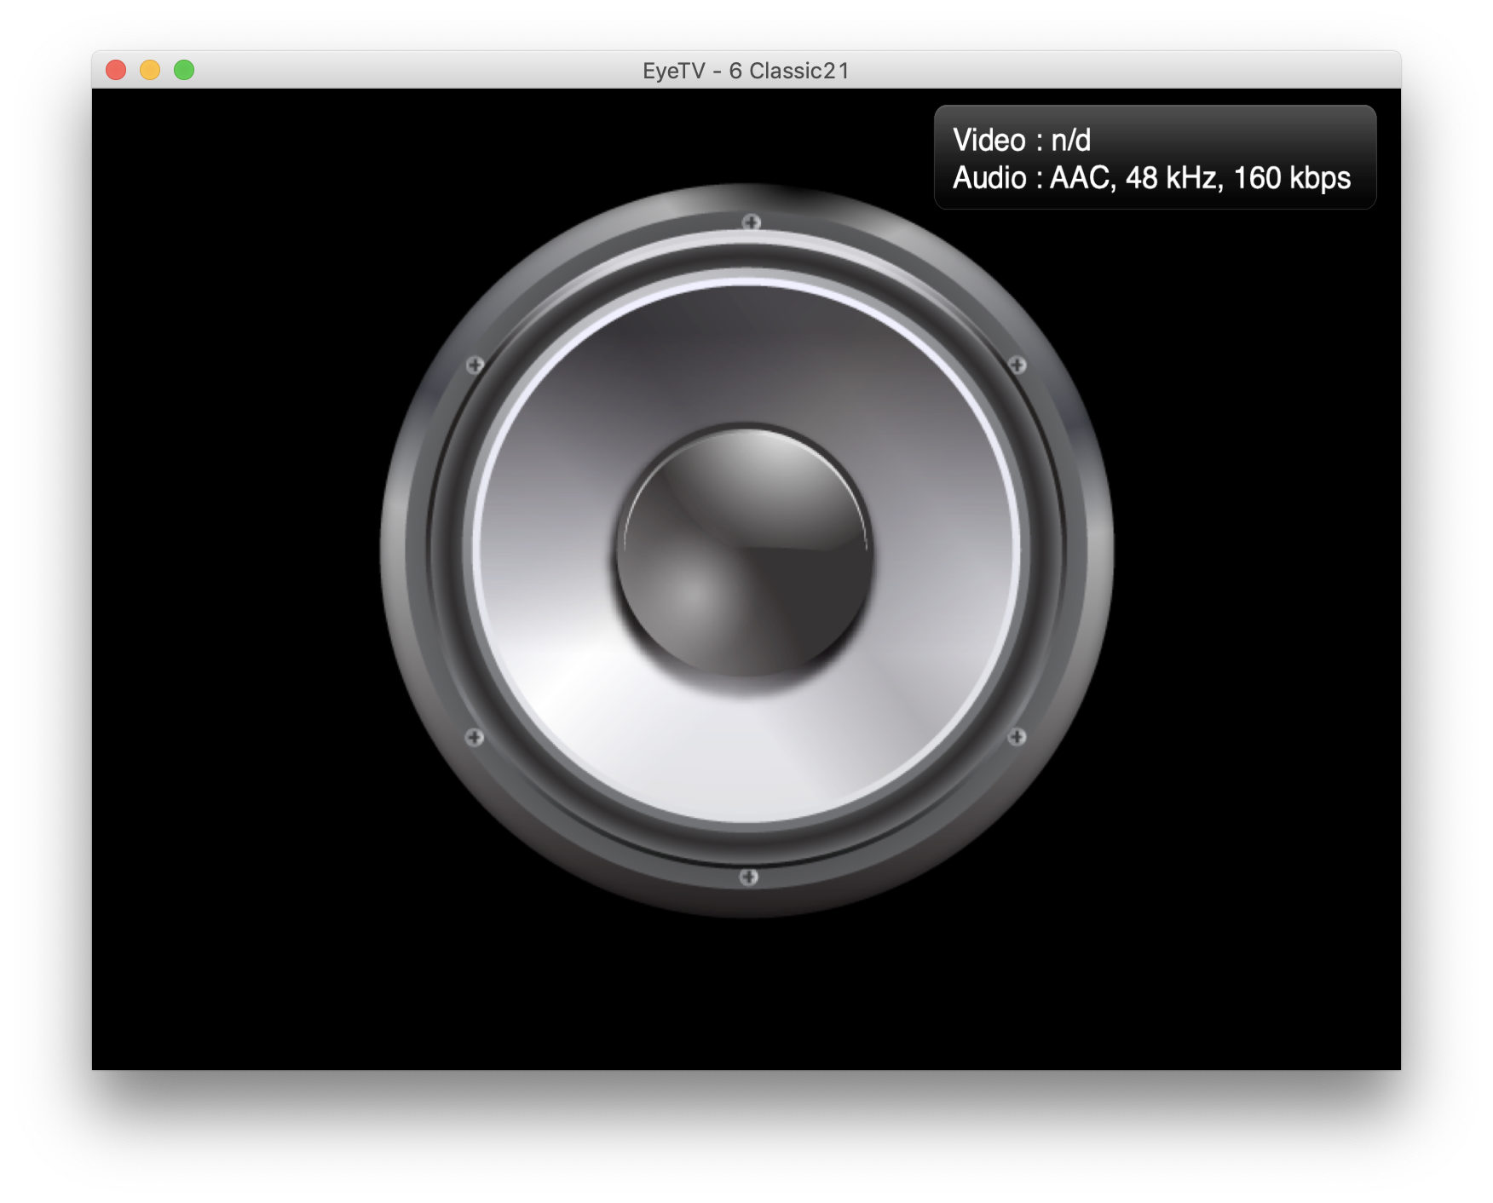Click the bottom screw on speaker rim
Viewport: 1493px width, 1203px height.
pos(748,878)
